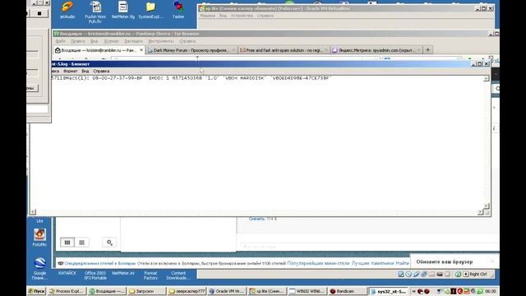Switch to Process Explorer taskbar button
The height and width of the screenshot is (296, 526).
(67, 291)
